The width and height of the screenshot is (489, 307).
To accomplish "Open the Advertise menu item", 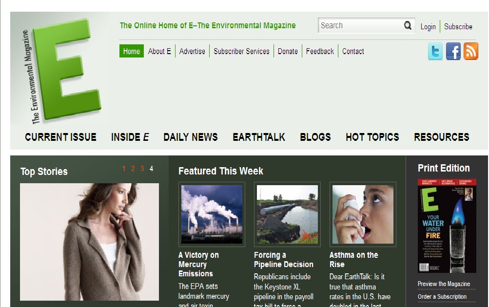I will point(192,51).
